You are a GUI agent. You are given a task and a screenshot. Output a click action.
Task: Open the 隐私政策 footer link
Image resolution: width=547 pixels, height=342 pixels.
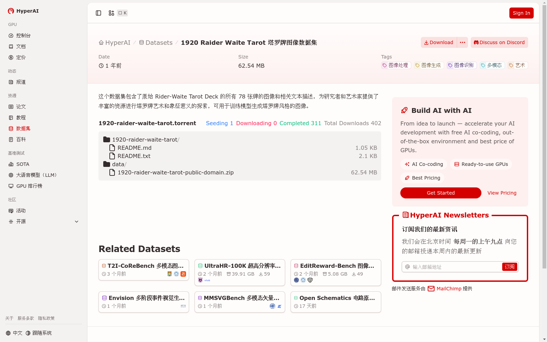point(46,318)
